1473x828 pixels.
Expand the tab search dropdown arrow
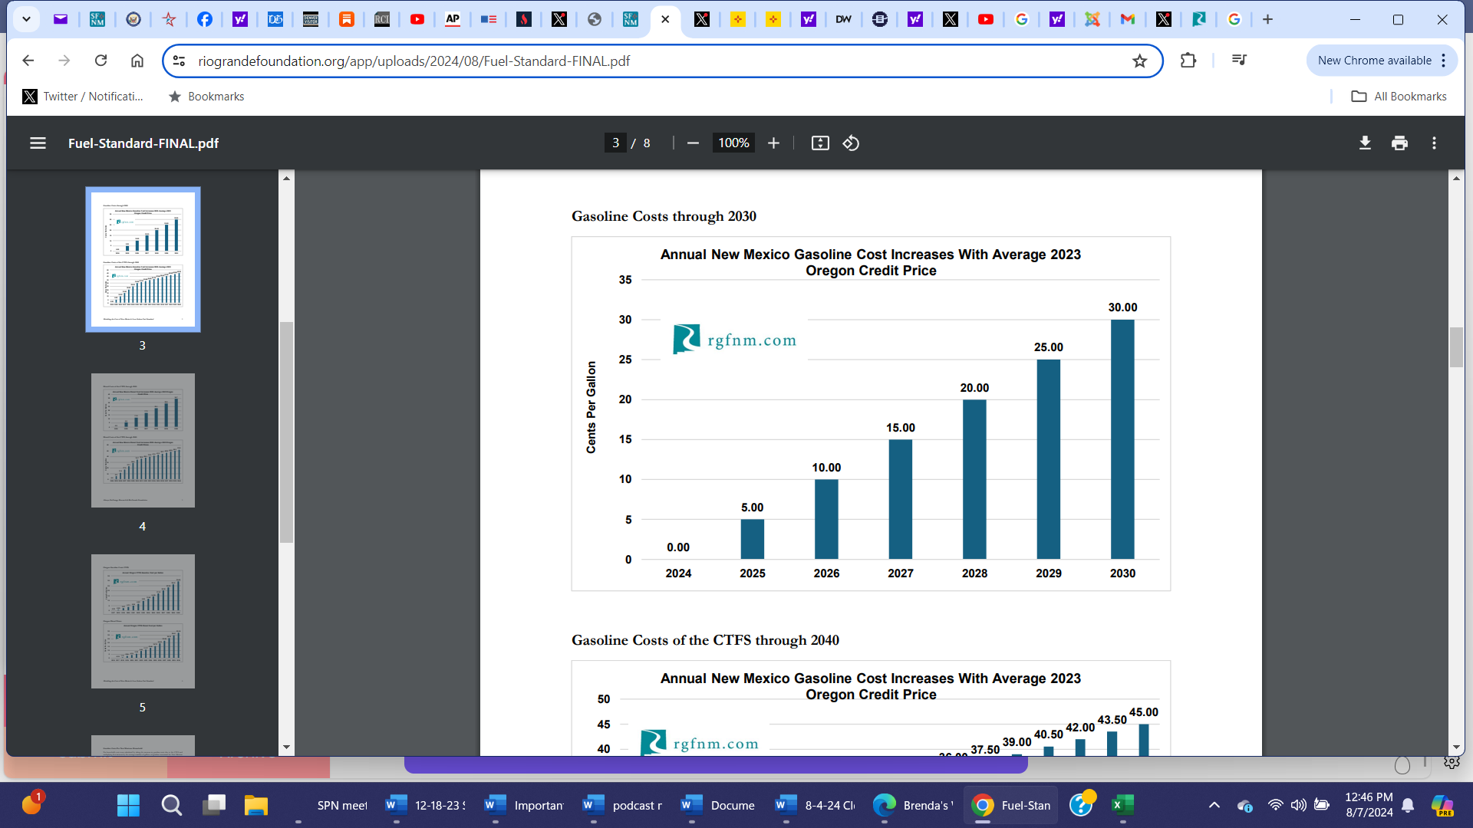pos(26,19)
